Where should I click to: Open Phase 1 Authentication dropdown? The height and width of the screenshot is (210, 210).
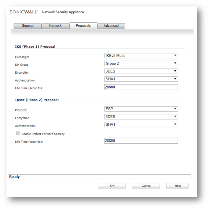pyautogui.click(x=141, y=79)
